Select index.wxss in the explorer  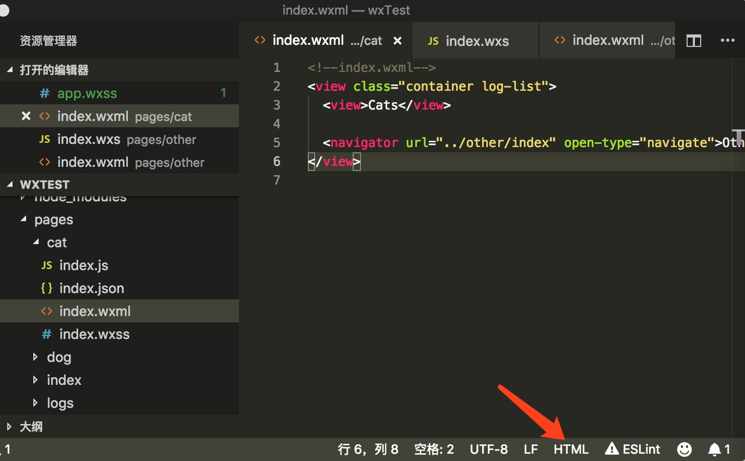(x=94, y=334)
